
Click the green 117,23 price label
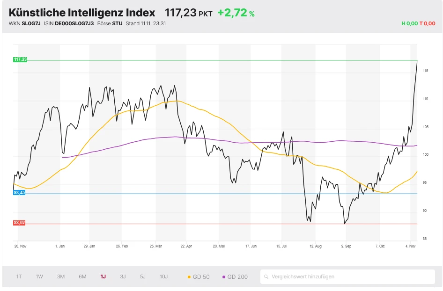20,59
